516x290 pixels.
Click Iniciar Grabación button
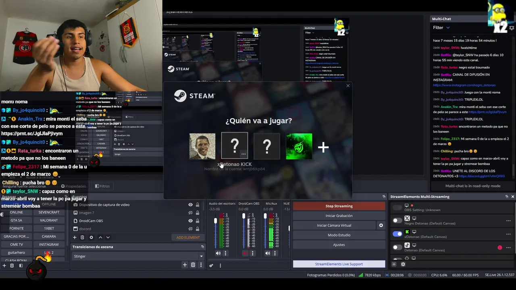pos(339,215)
